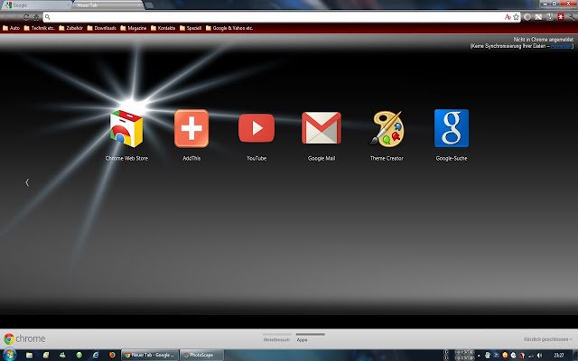
Task: Click the home icon in the toolbar
Action: (36, 17)
